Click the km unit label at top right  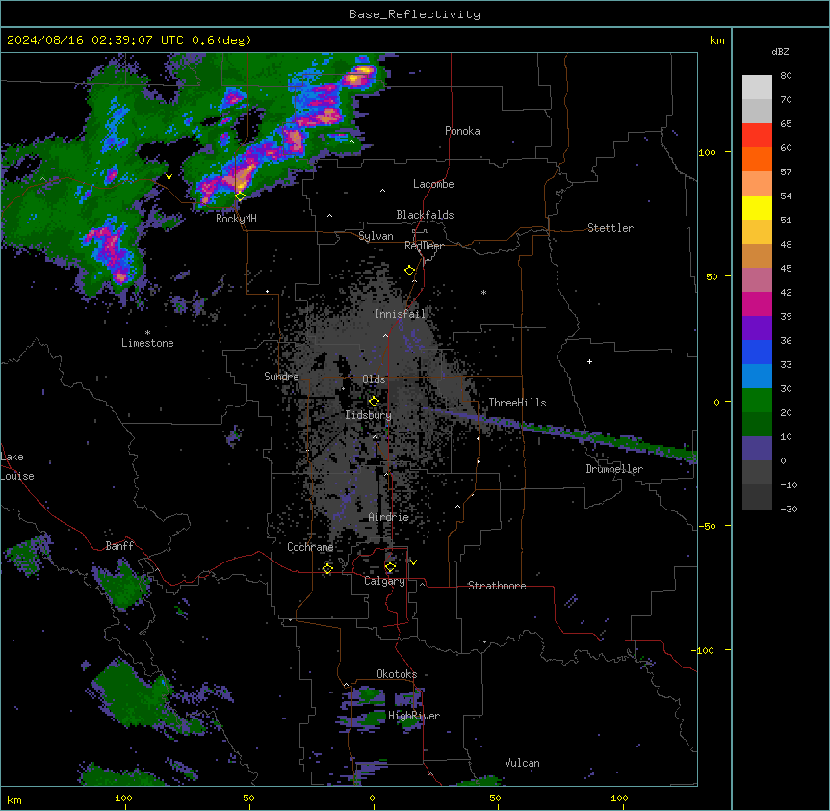[x=717, y=40]
